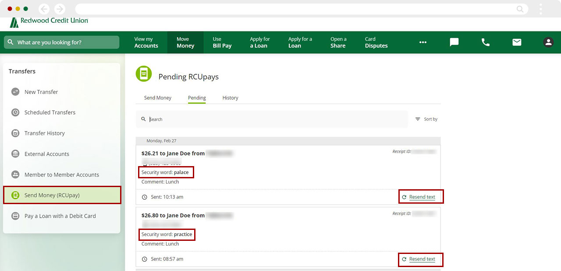Click 'Comment: Lunch' in the practice payment
This screenshot has height=271, width=561.
tap(160, 244)
